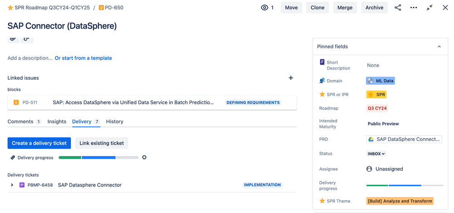
Task: Expand the PBMP-6458 delivery ticket row
Action: coord(12,185)
